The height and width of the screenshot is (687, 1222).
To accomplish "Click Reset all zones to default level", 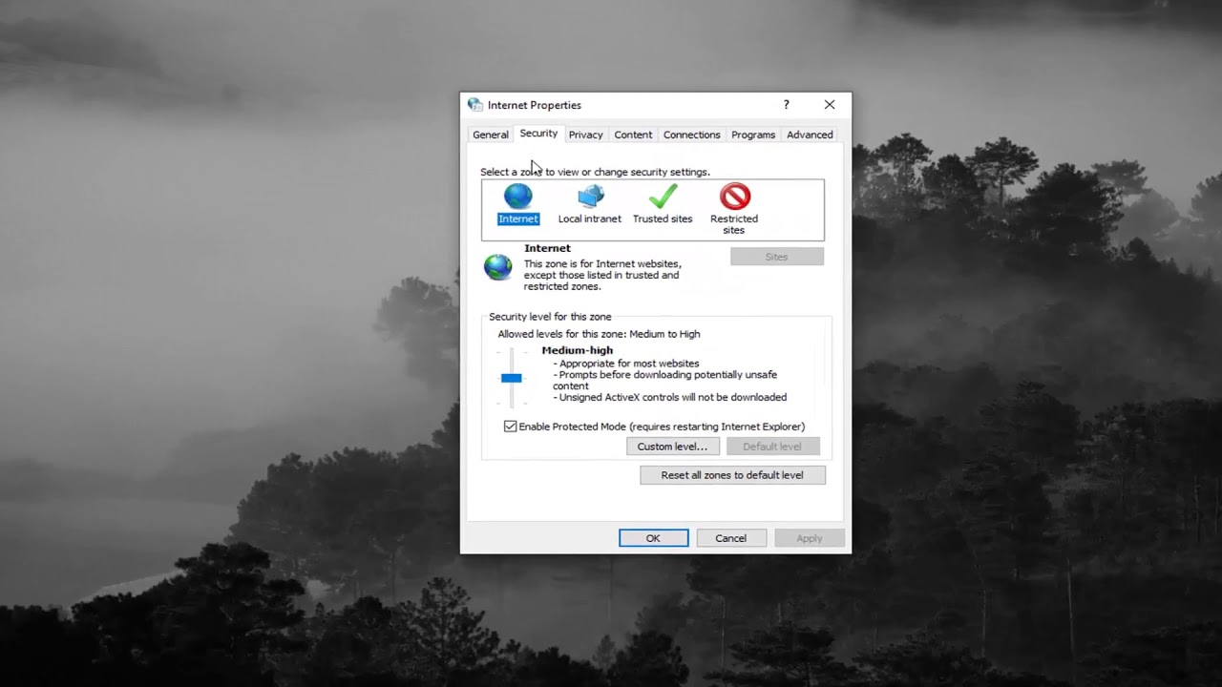I will 732,475.
